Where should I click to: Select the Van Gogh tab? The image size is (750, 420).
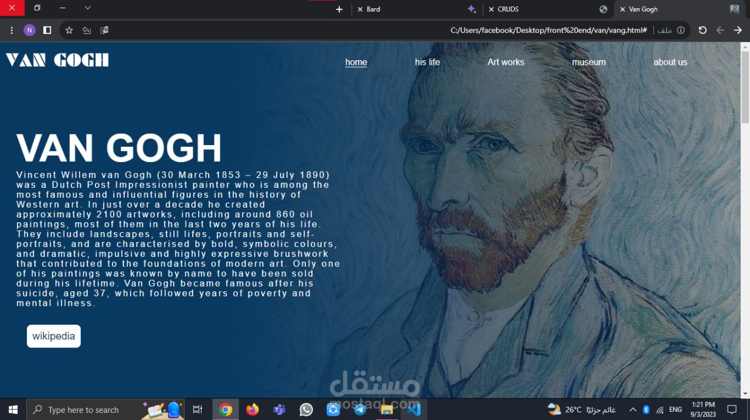pos(679,9)
